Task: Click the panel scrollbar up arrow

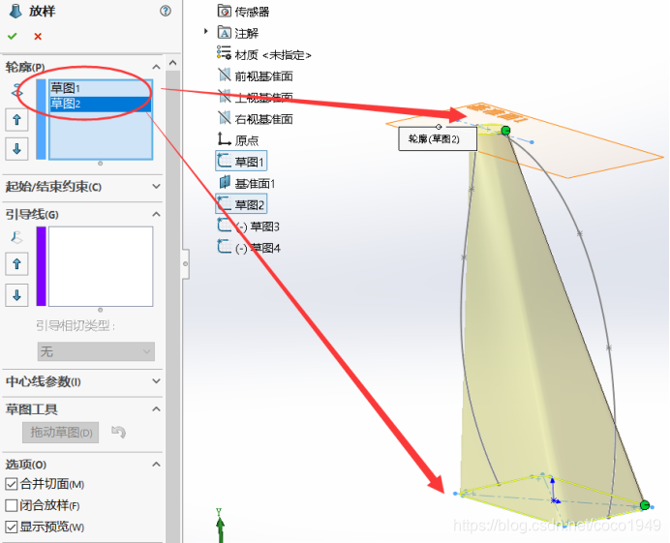Action: click(x=172, y=63)
